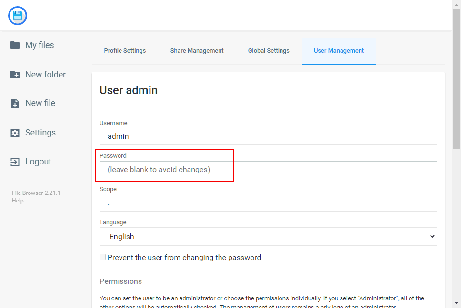Screen dimensions: 461x308
Task: Expand the Language dropdown showing English
Action: point(268,236)
